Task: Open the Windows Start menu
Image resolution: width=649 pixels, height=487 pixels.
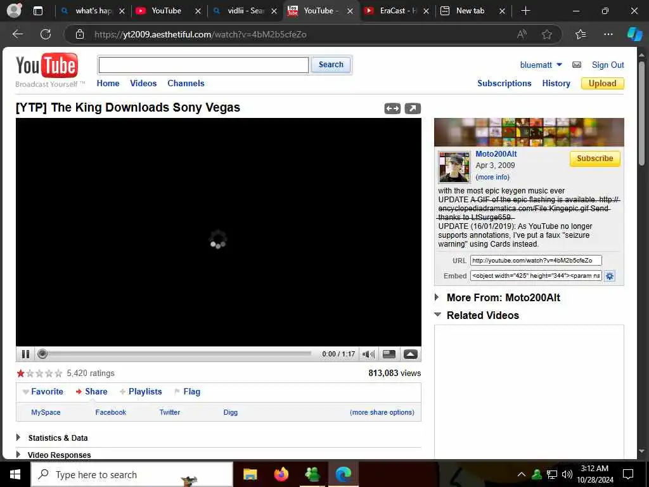Action: [x=15, y=474]
